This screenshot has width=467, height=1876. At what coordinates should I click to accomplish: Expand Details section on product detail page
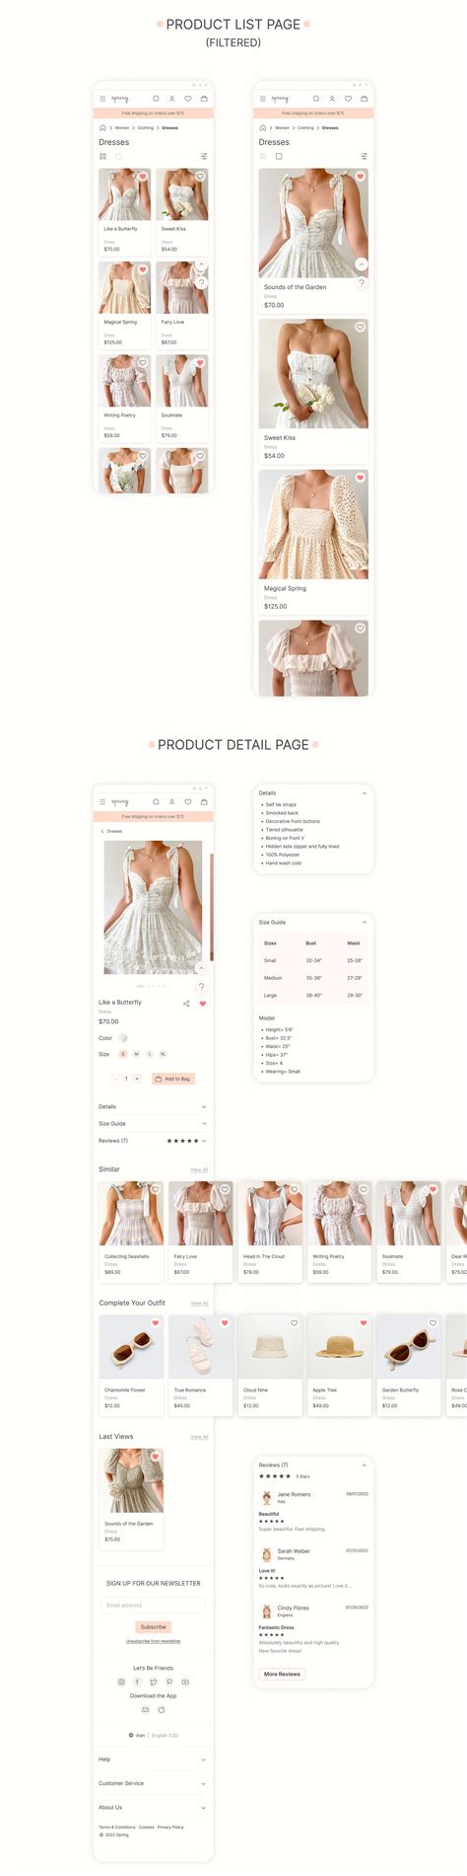point(153,1106)
